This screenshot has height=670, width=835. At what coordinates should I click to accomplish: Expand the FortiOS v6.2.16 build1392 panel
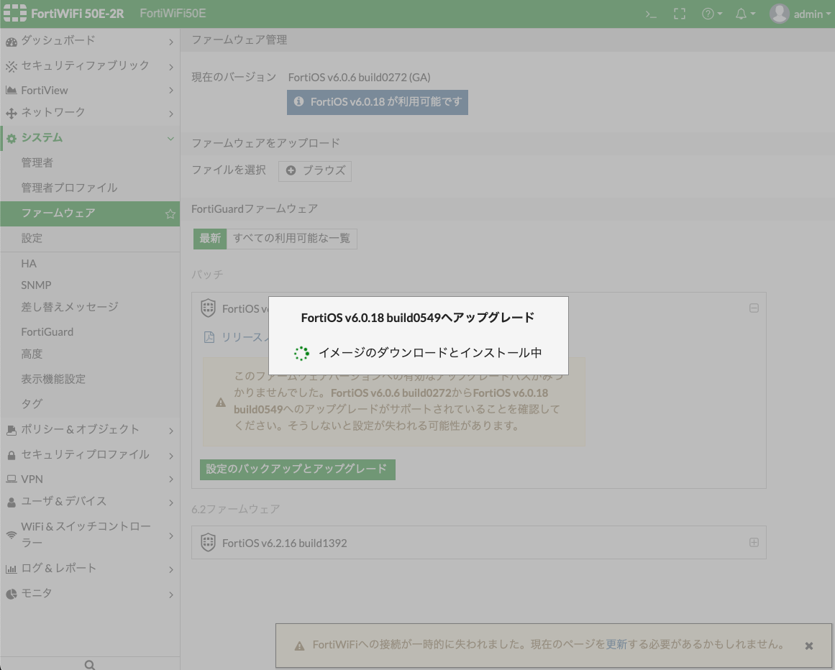click(754, 542)
